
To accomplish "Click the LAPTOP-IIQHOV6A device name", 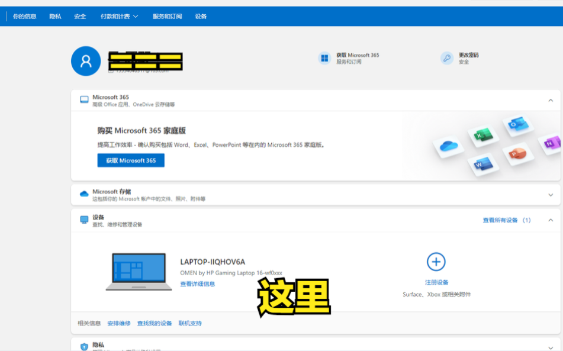I will (213, 262).
